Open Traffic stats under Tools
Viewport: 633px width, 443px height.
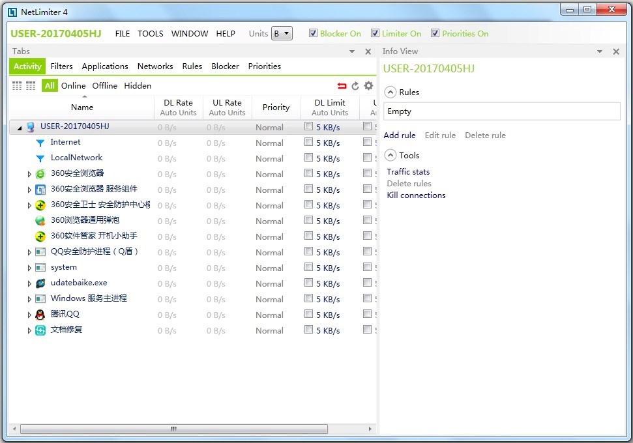click(x=408, y=171)
